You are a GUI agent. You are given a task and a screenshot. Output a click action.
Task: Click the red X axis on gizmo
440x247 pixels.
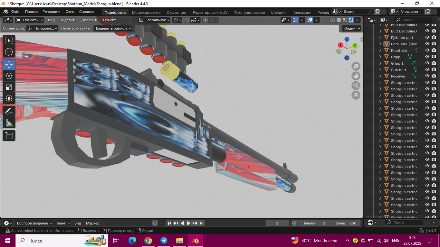coord(340,45)
